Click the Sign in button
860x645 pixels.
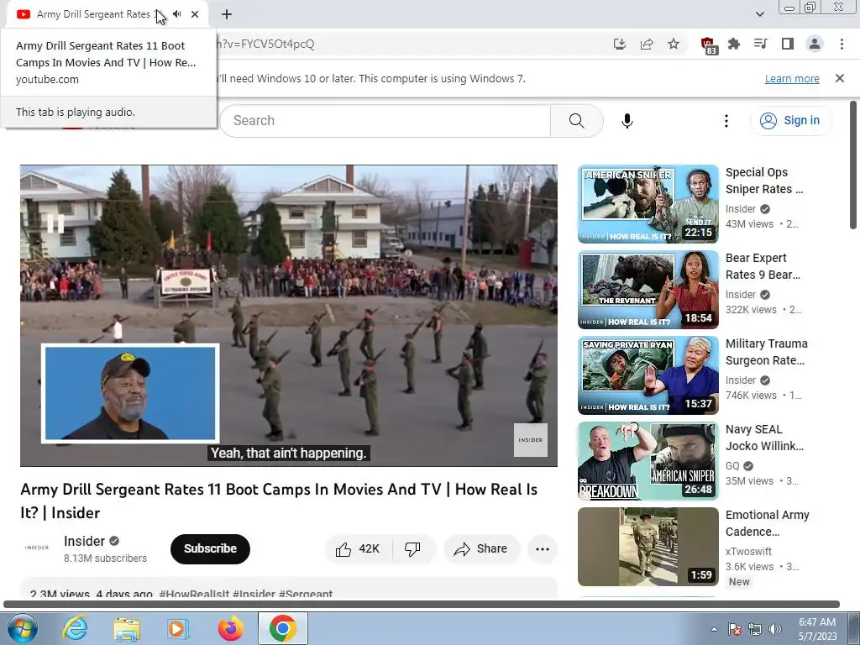pyautogui.click(x=790, y=121)
